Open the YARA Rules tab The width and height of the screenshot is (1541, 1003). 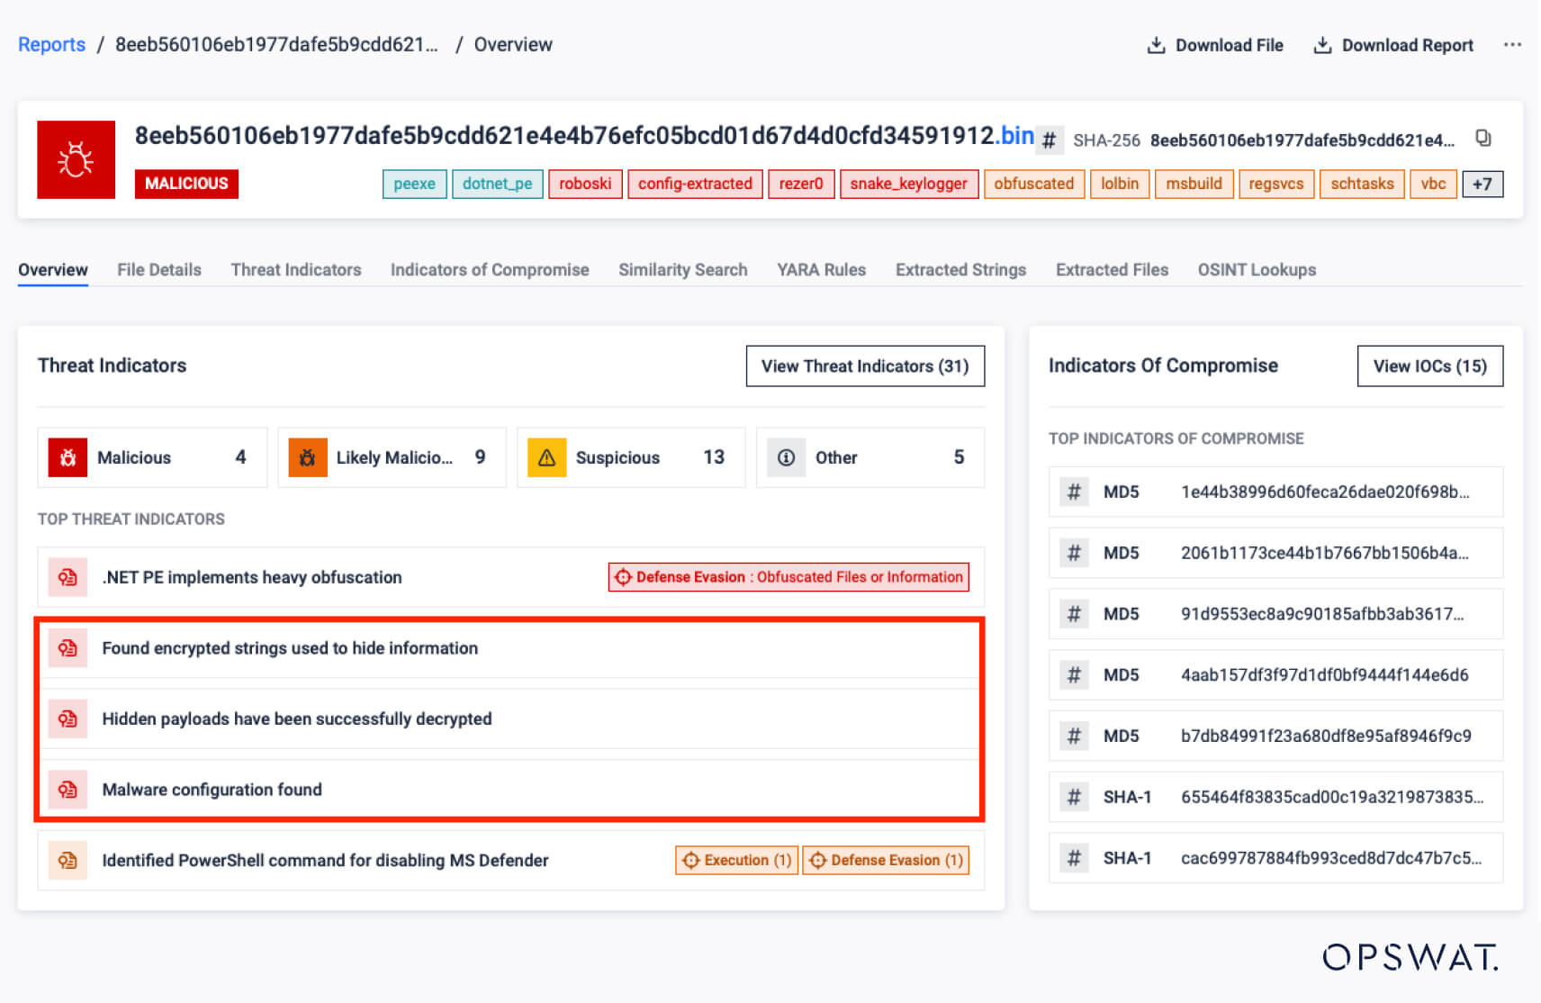tap(821, 269)
